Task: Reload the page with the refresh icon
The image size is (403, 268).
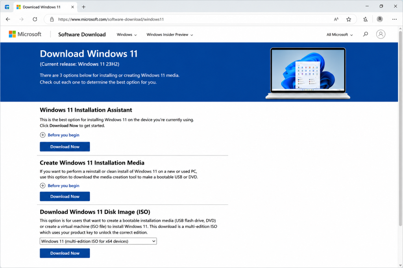Action: [x=35, y=19]
